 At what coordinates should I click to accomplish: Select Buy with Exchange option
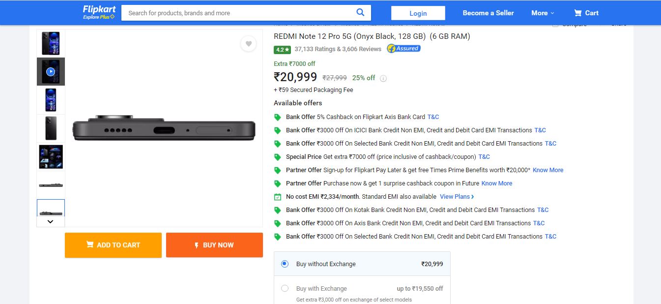point(285,288)
